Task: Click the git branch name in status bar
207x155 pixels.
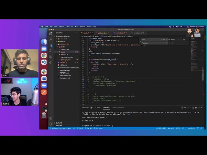Action: click(60, 128)
